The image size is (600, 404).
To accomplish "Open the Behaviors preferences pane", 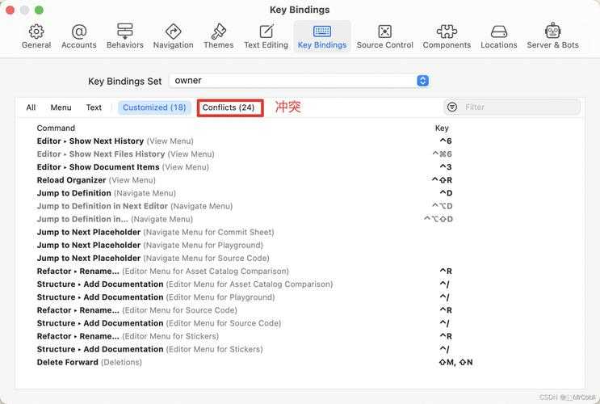I will click(x=124, y=36).
